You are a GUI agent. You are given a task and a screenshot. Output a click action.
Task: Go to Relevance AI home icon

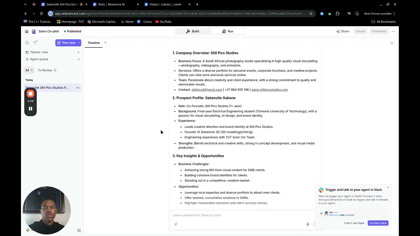coord(27,31)
